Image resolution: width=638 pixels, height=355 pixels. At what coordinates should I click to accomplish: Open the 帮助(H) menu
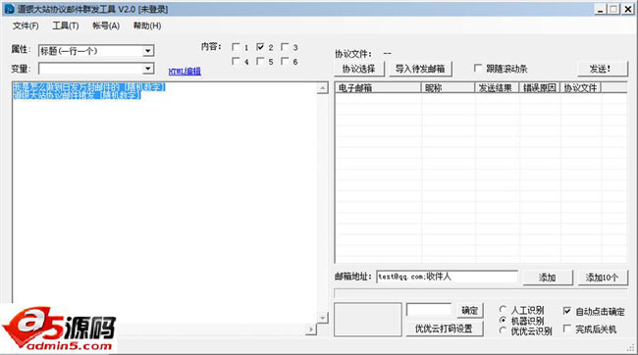(147, 26)
